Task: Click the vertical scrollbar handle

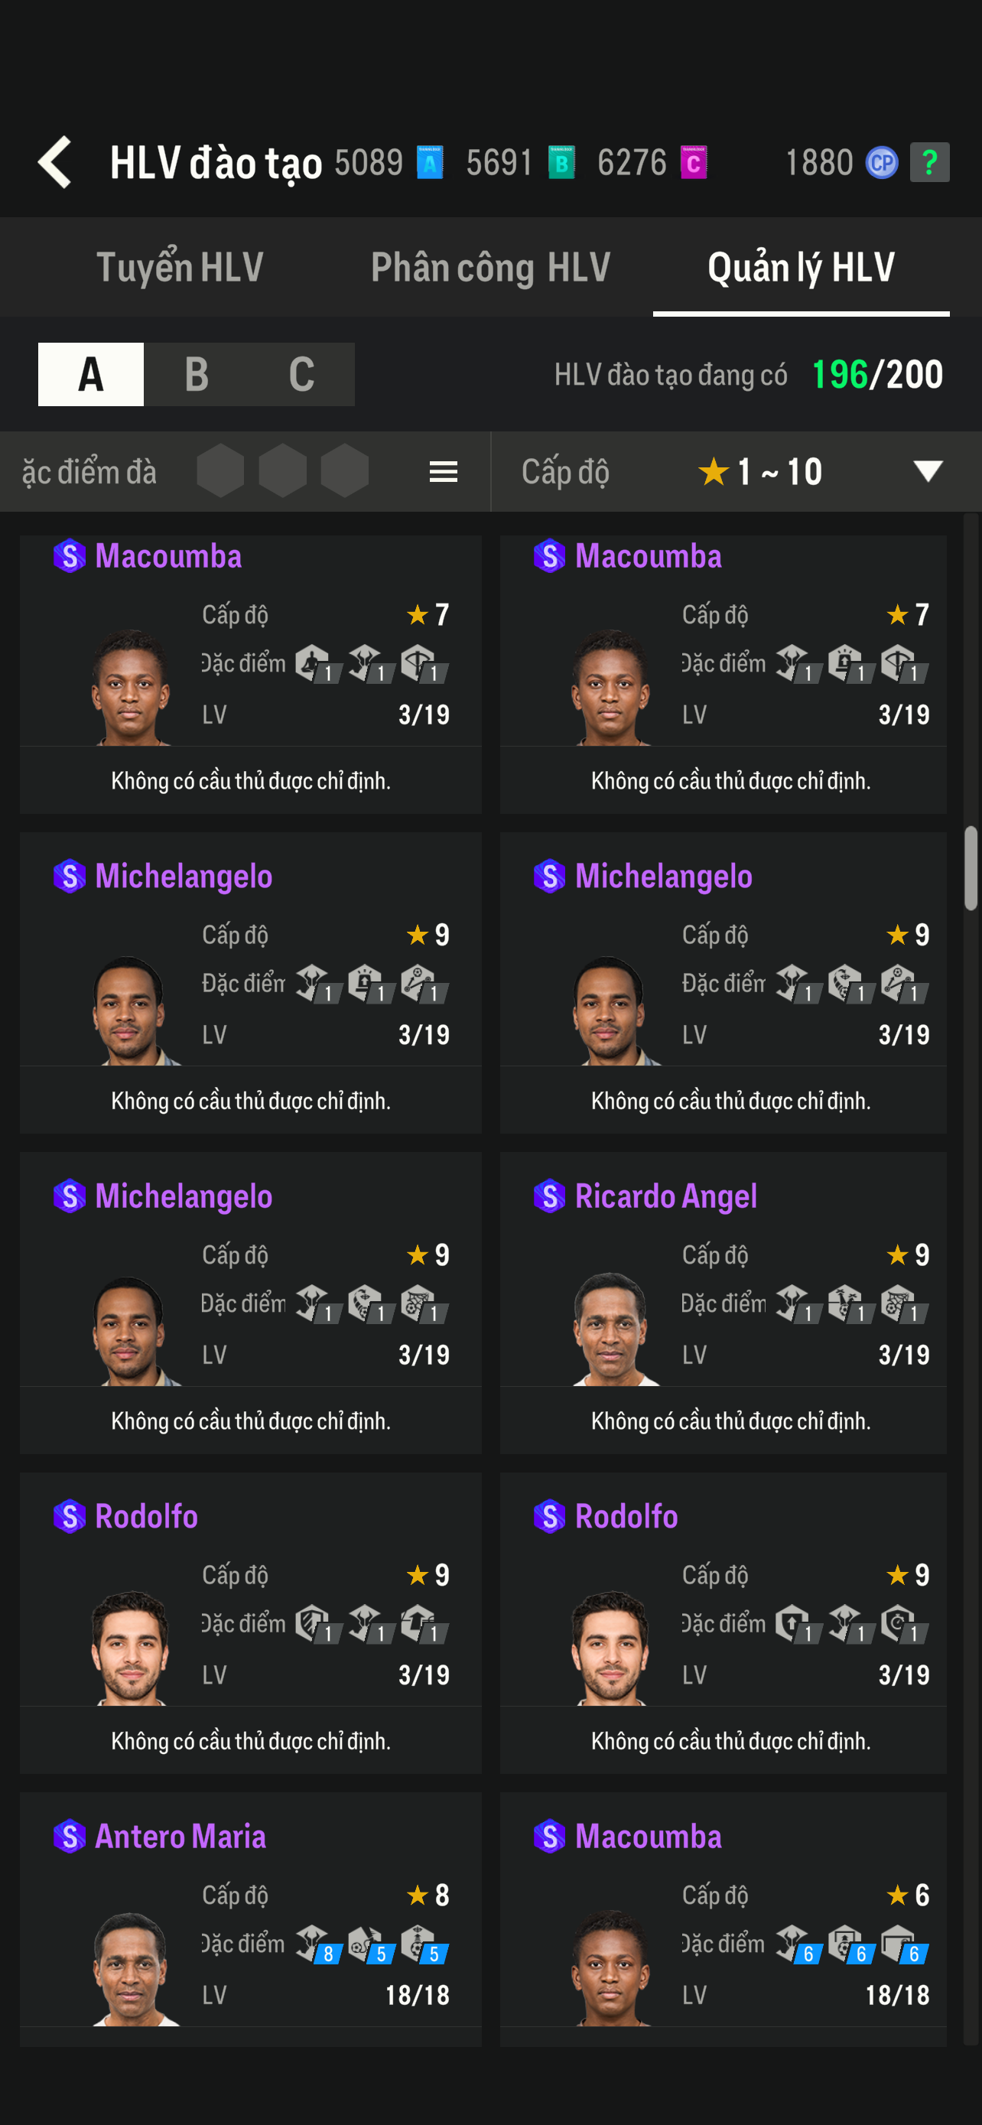Action: (x=971, y=867)
